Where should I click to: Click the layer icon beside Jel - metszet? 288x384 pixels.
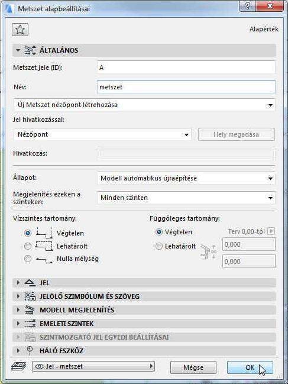pos(18,366)
